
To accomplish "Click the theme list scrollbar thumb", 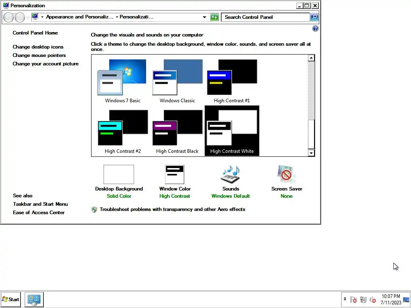I will (311, 134).
